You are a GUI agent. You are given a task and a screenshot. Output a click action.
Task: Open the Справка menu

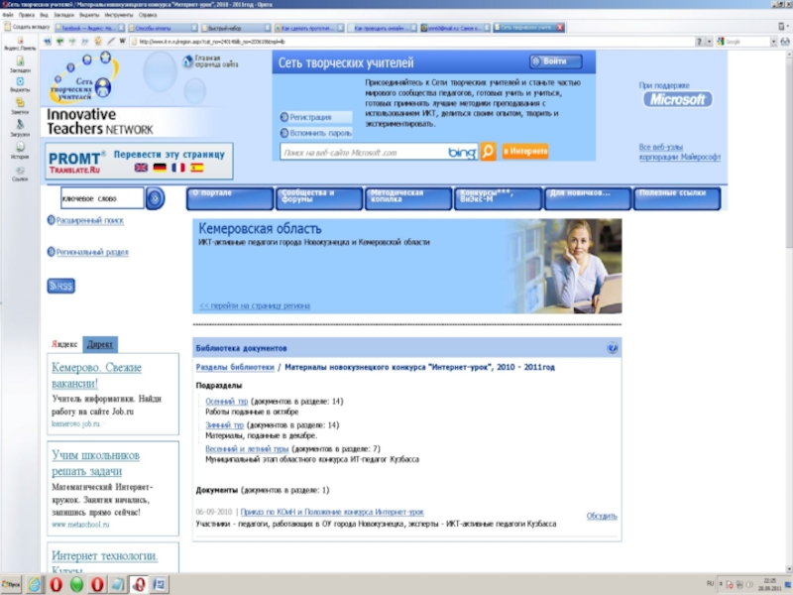coord(147,15)
